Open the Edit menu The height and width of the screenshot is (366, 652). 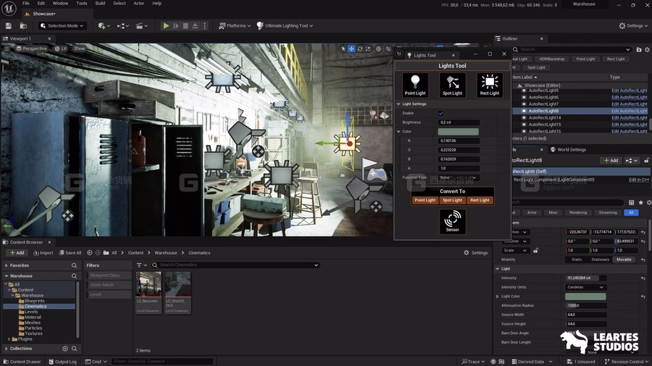41,4
